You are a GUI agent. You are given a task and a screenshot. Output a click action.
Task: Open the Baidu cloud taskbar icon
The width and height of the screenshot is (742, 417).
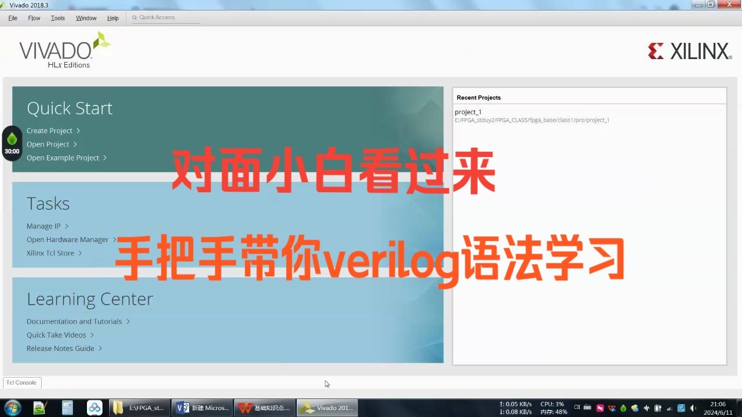pos(95,408)
